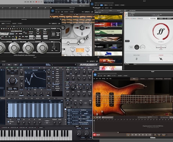The height and width of the screenshot is (142, 173).
Task: Select the red Drum Machines library banner
Action: (x=108, y=25)
